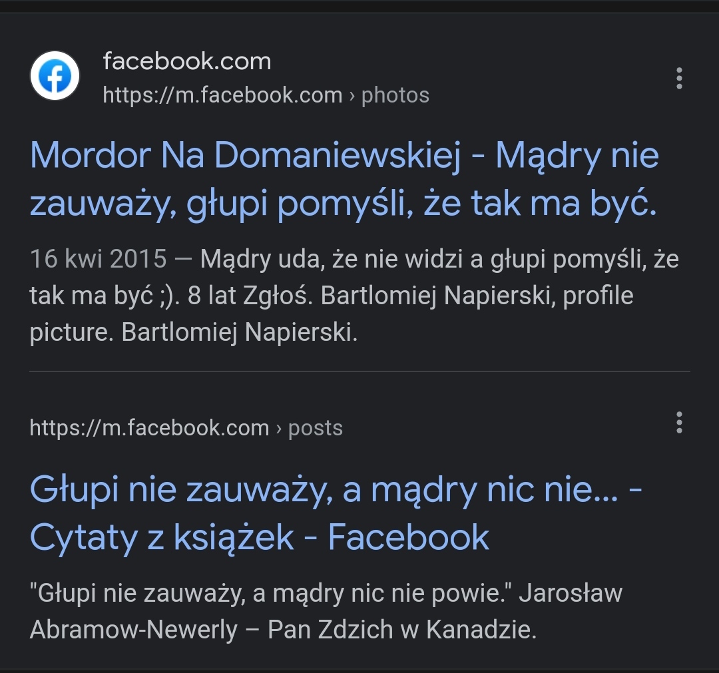
Task: Click the "Cytaty z książek - Facebook" title line
Action: [x=260, y=538]
